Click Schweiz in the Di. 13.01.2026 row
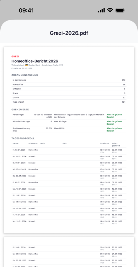Screen dimensions: 138x267 32,196
